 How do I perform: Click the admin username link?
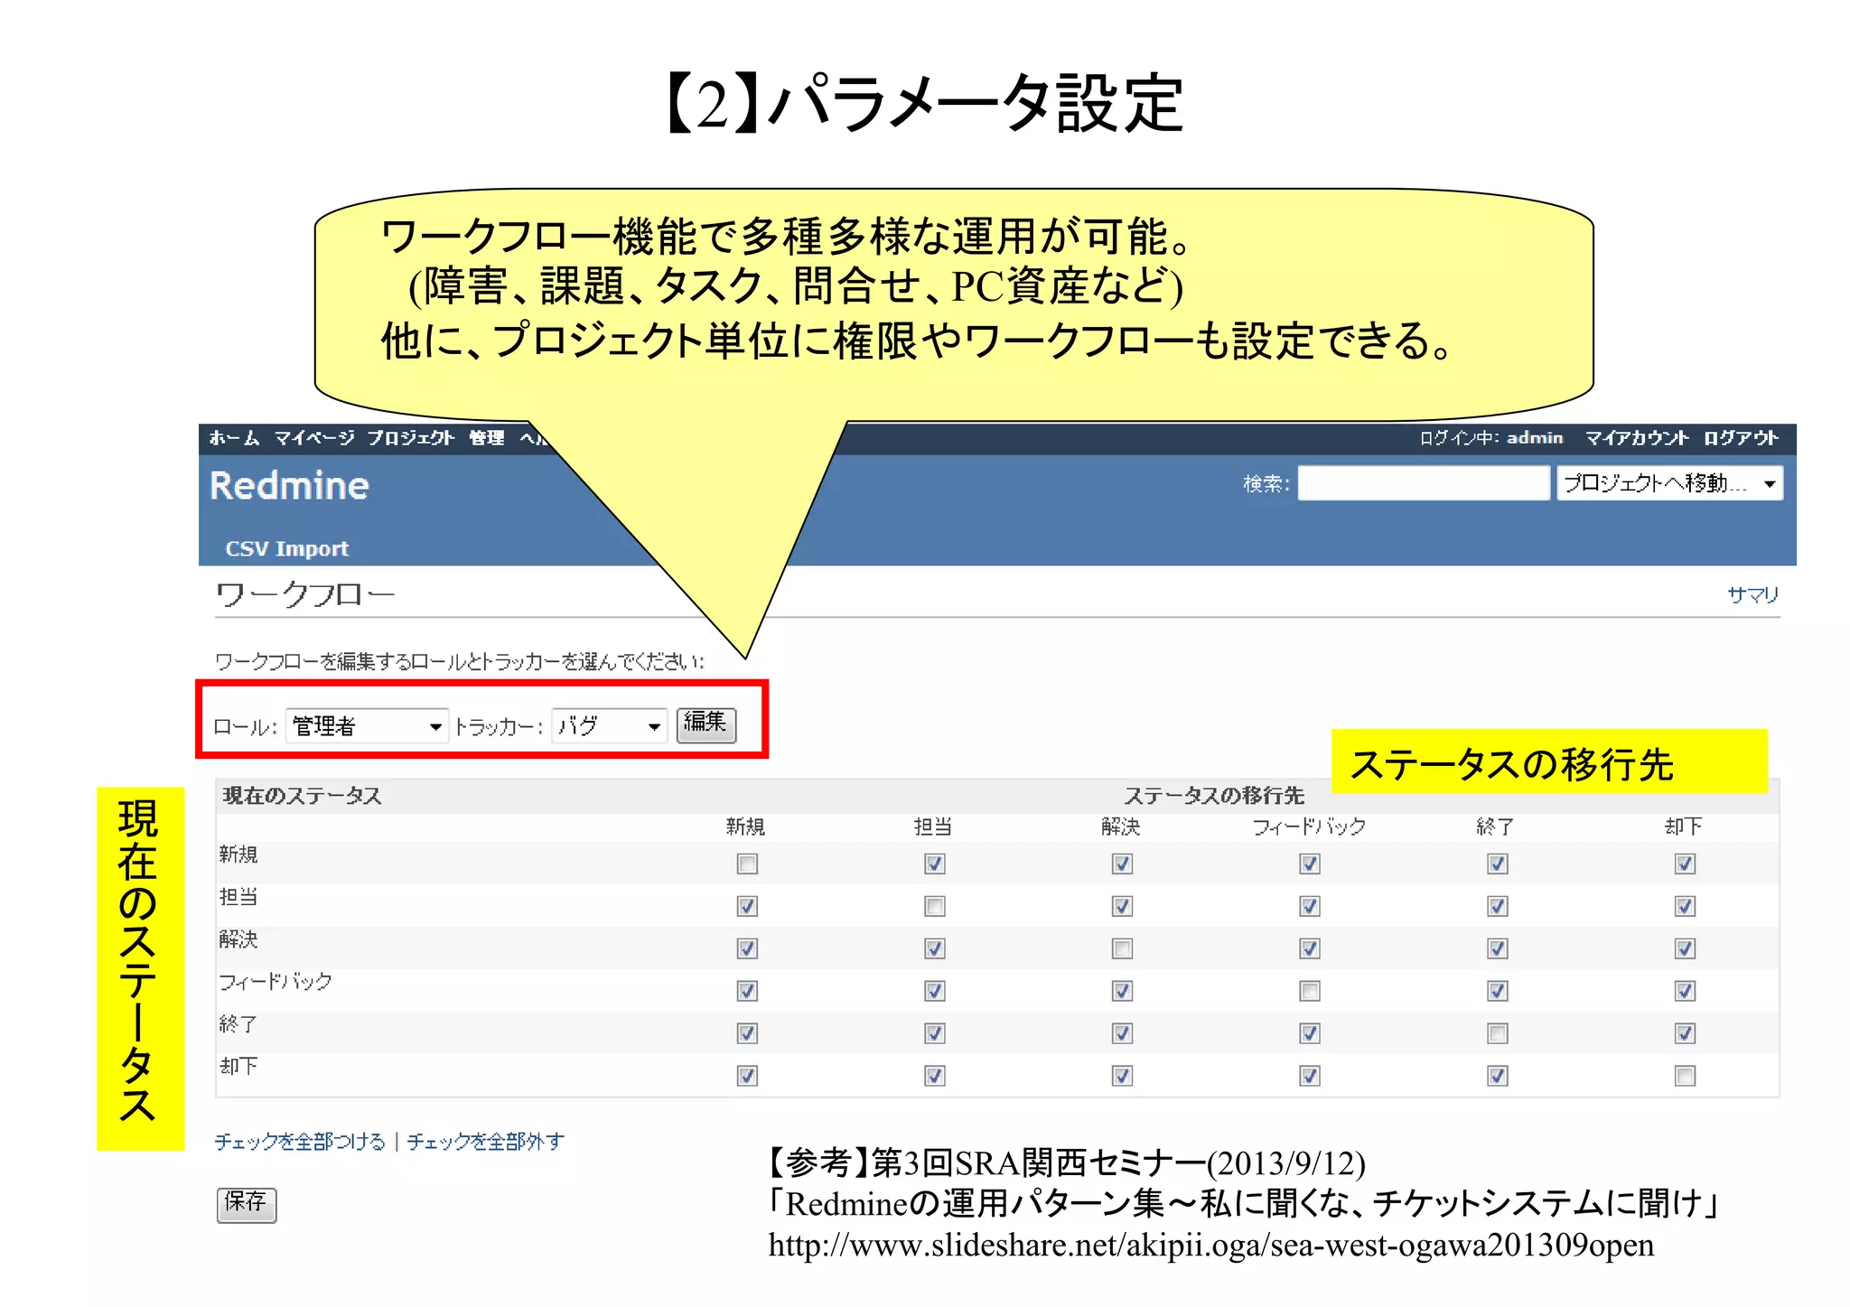coord(1534,438)
